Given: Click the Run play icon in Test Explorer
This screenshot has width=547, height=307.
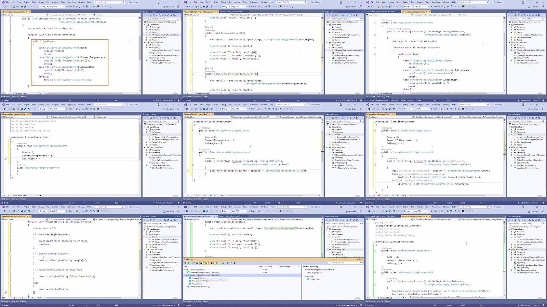Looking at the screenshot, I should [188, 263].
